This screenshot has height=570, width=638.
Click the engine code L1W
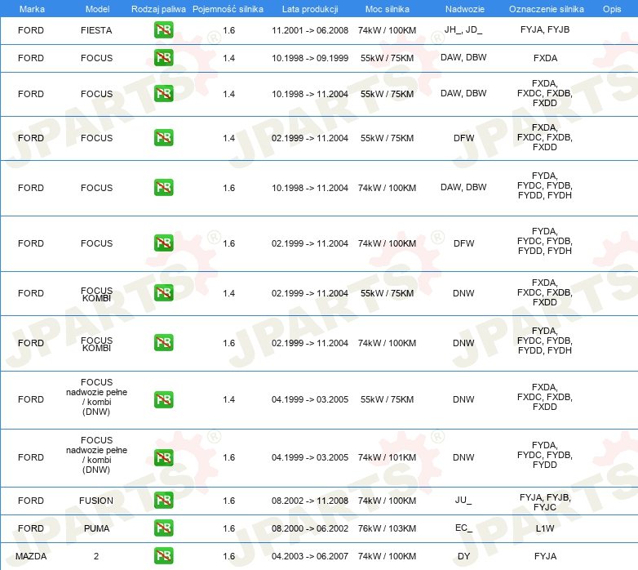click(x=545, y=528)
